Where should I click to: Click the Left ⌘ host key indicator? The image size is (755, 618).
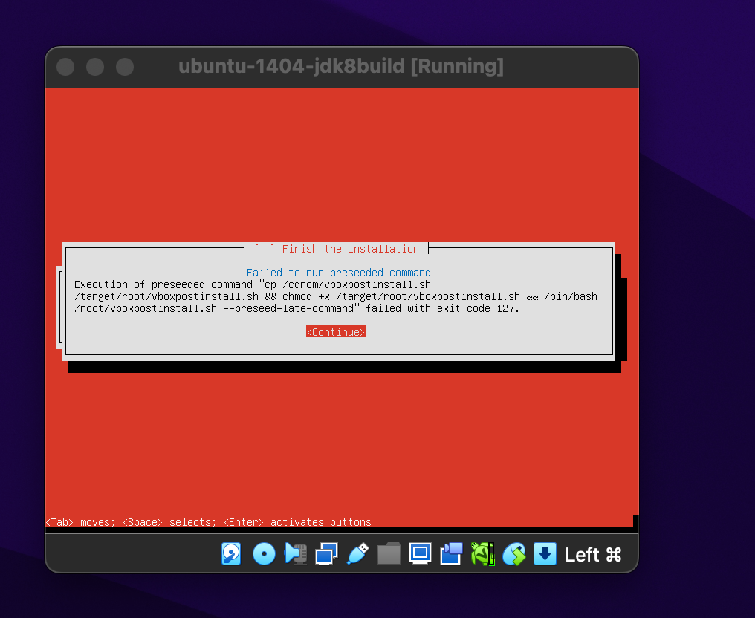click(x=593, y=555)
